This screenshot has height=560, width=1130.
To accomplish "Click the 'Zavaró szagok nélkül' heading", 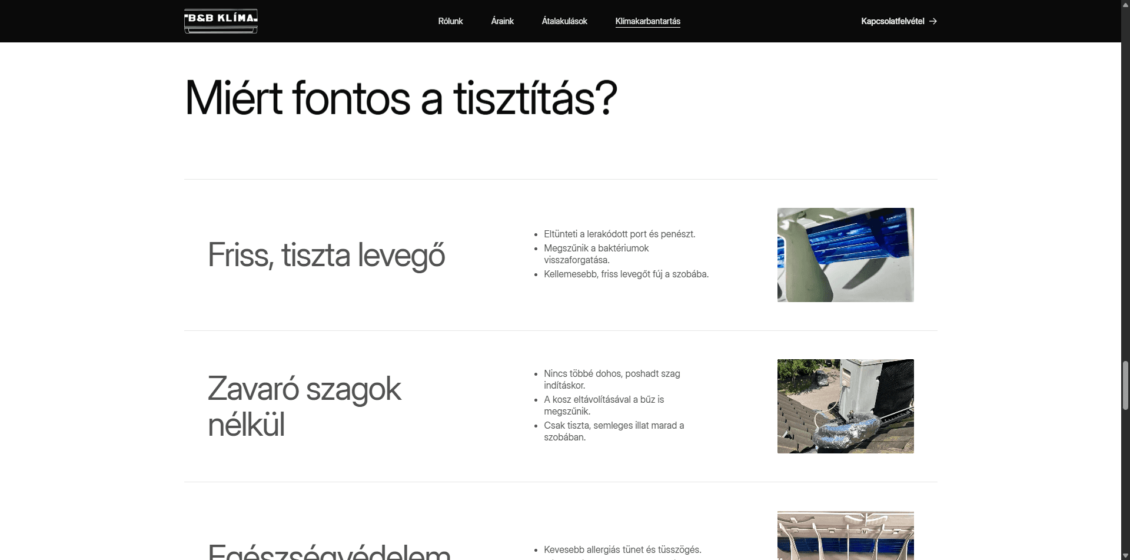I will 304,406.
